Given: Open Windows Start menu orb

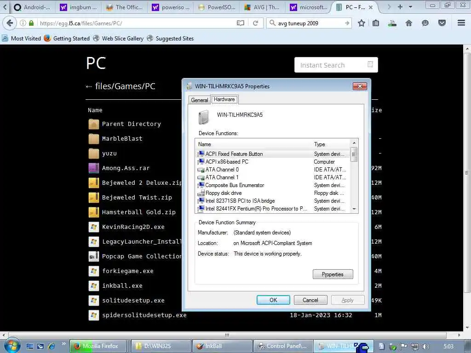Looking at the screenshot, I should click(x=12, y=345).
